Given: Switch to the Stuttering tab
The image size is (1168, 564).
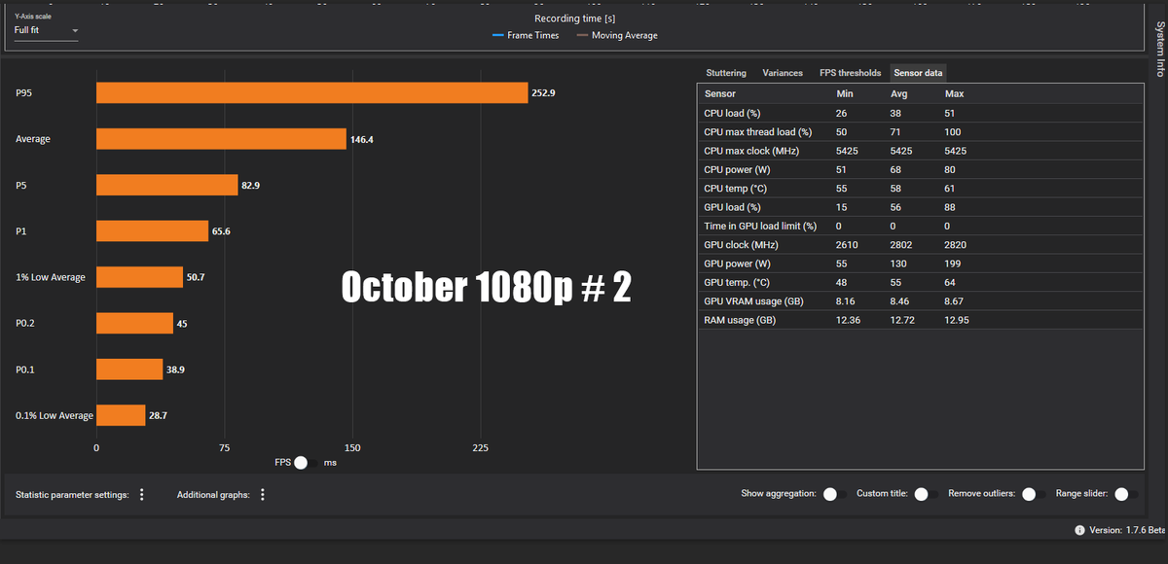Looking at the screenshot, I should (x=726, y=73).
